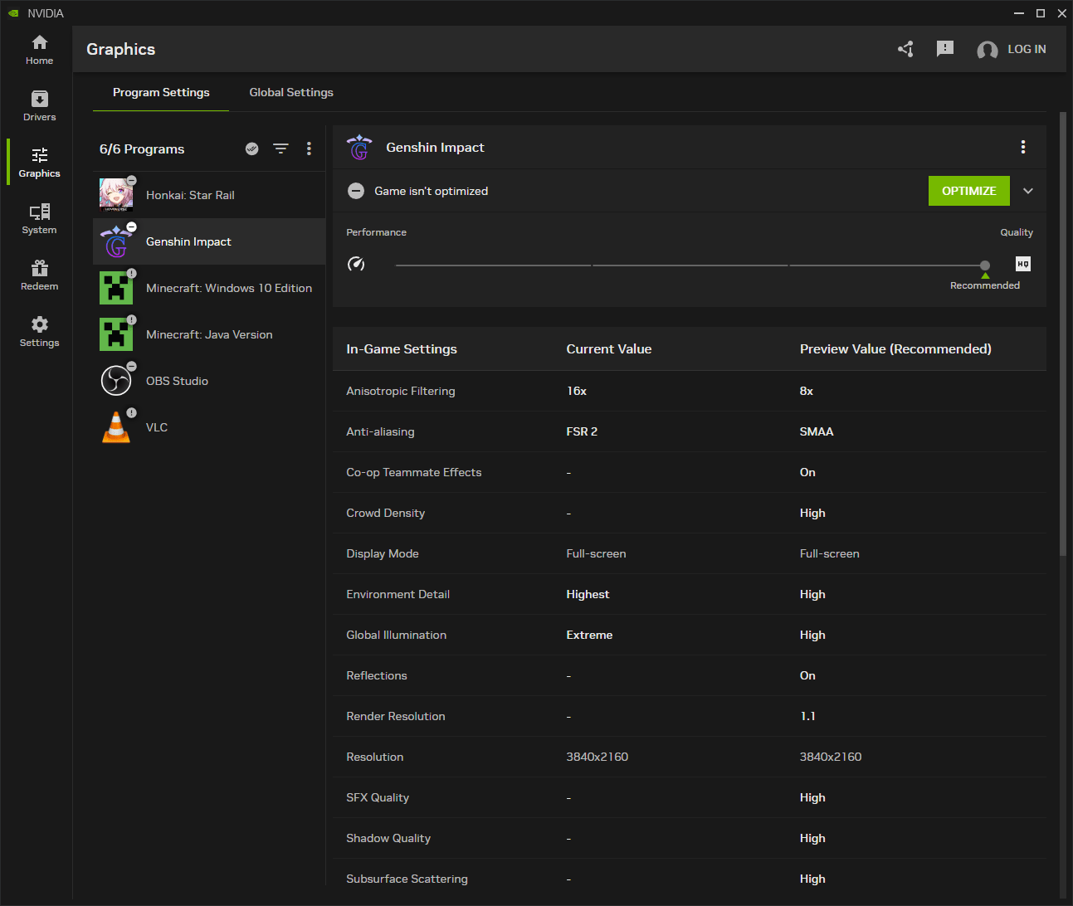Click the current value Highest

[588, 594]
